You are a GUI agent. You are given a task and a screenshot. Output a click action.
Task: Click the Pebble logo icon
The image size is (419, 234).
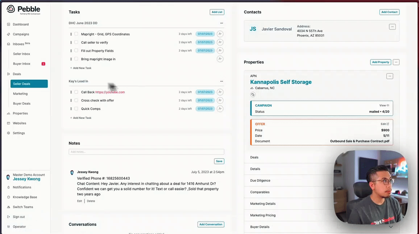pos(11,9)
